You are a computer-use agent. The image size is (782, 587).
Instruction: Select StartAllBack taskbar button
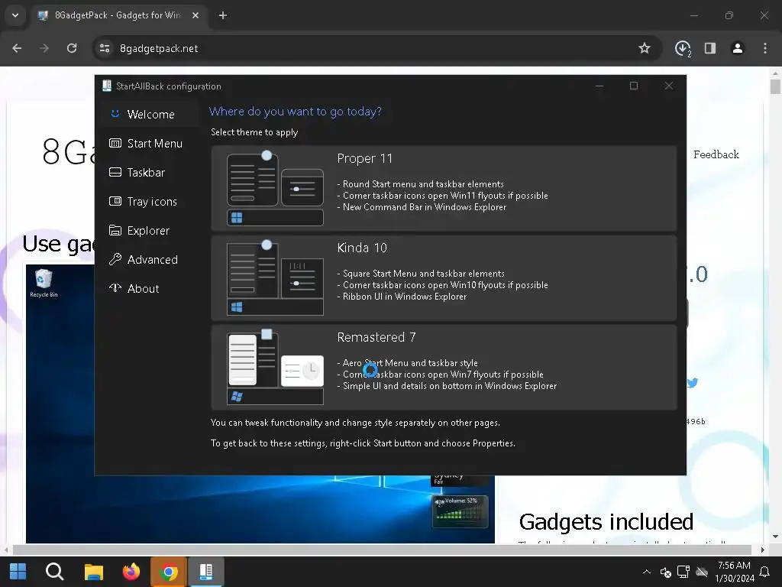click(x=206, y=572)
